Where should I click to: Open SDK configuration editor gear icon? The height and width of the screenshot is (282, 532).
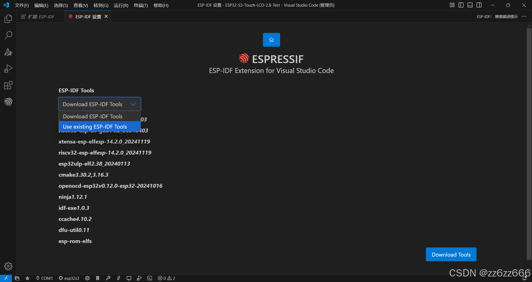coord(88,278)
